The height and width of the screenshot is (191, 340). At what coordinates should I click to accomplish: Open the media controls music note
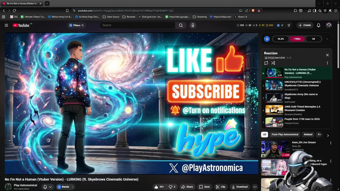coord(309,11)
